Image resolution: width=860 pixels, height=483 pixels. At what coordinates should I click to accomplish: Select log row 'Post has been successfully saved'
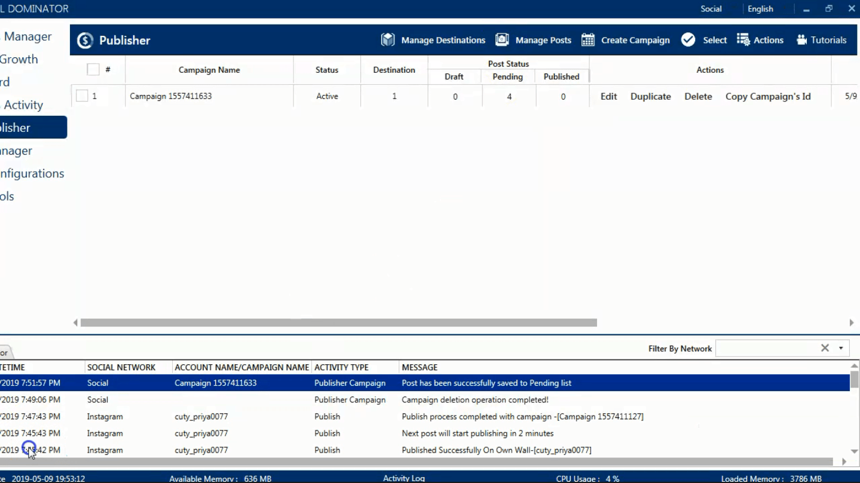point(425,383)
